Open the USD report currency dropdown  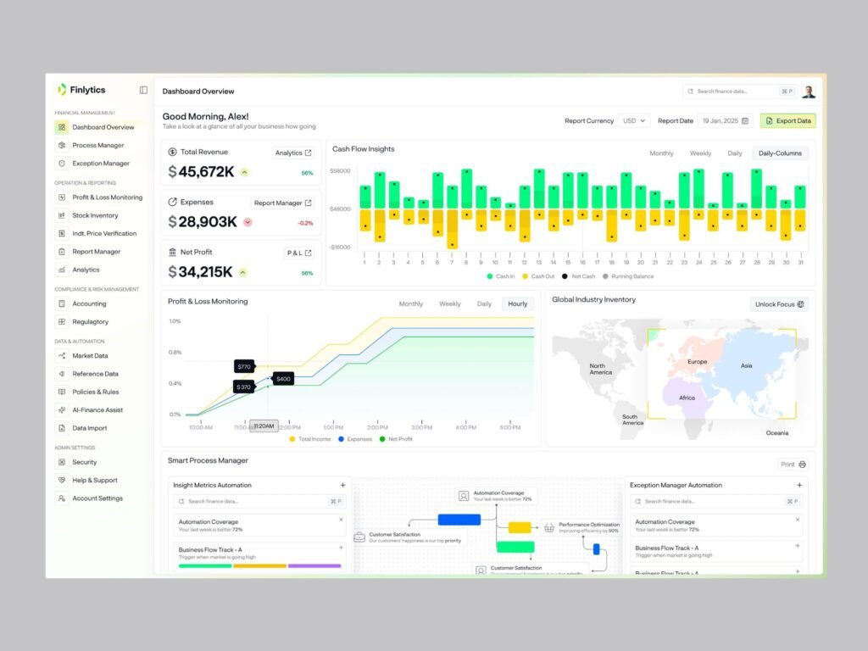[634, 120]
